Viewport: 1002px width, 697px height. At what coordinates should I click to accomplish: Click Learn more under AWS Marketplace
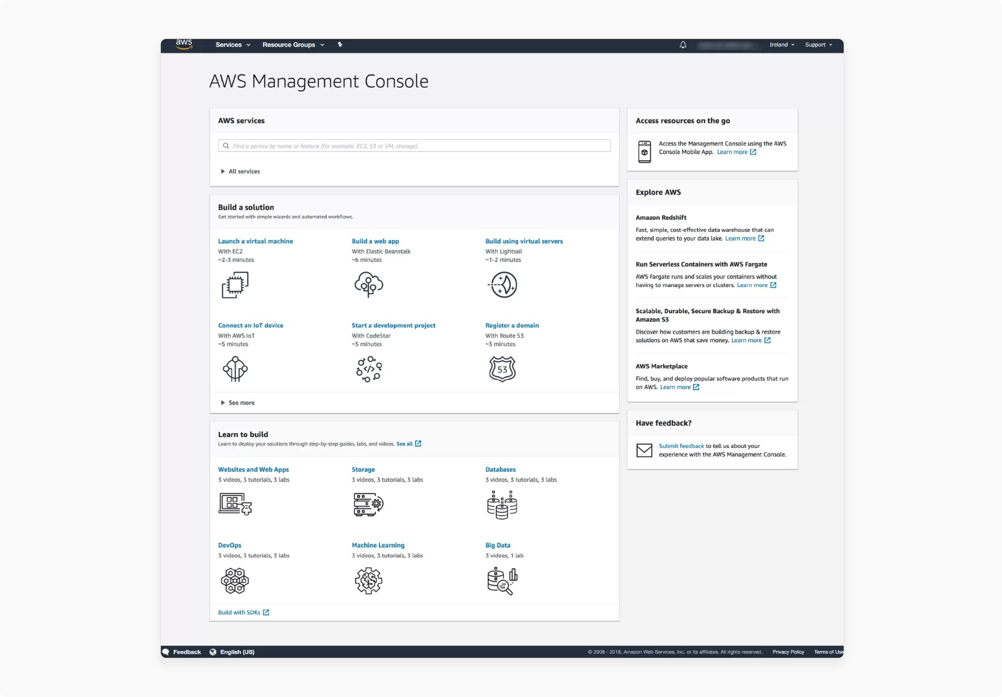pyautogui.click(x=675, y=387)
